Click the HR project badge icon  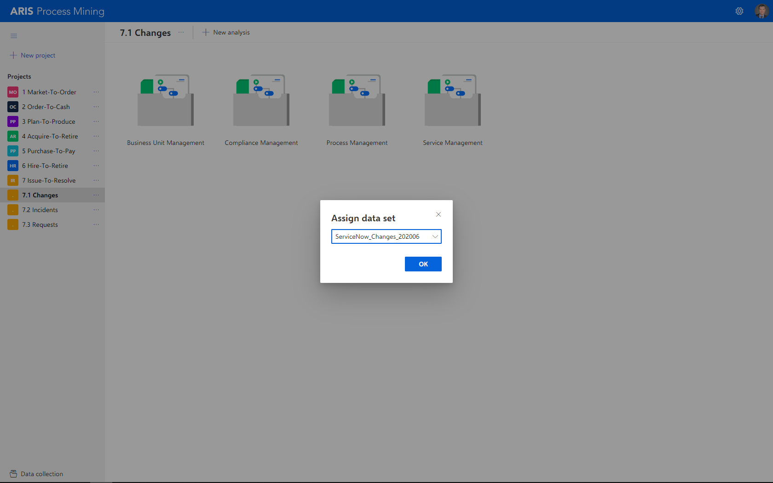[x=13, y=166]
